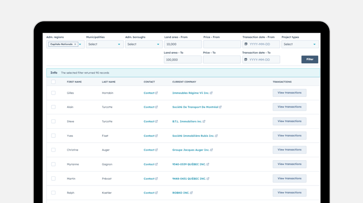The width and height of the screenshot is (363, 203).
Task: Click external-link icon beside 9340-0539 QUÉBEC INC.
Action: pyautogui.click(x=208, y=164)
